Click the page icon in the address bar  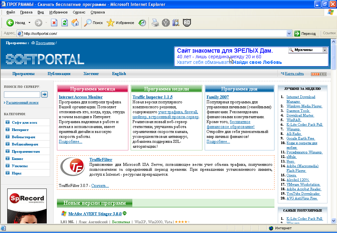(x=20, y=34)
